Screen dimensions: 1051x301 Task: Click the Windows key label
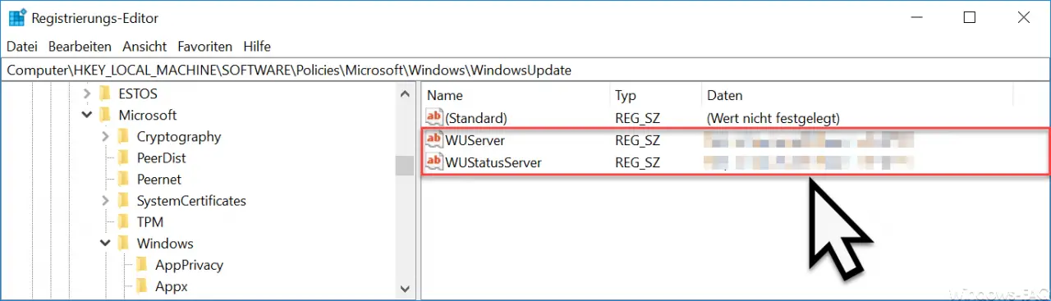coord(165,244)
